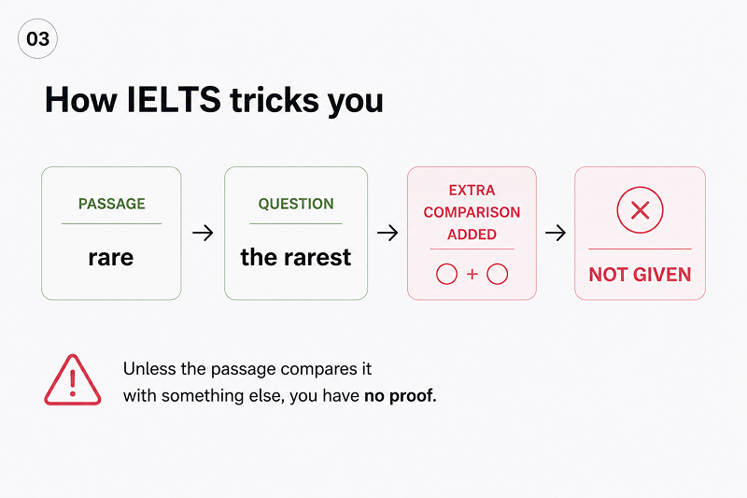Click the word 'rare' in Passage card
This screenshot has width=747, height=498.
111,258
